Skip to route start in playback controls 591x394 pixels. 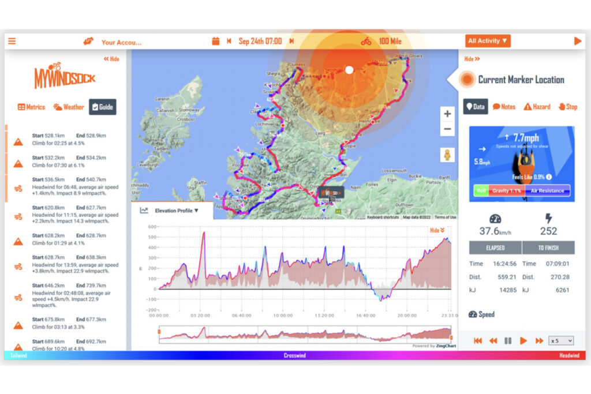477,340
